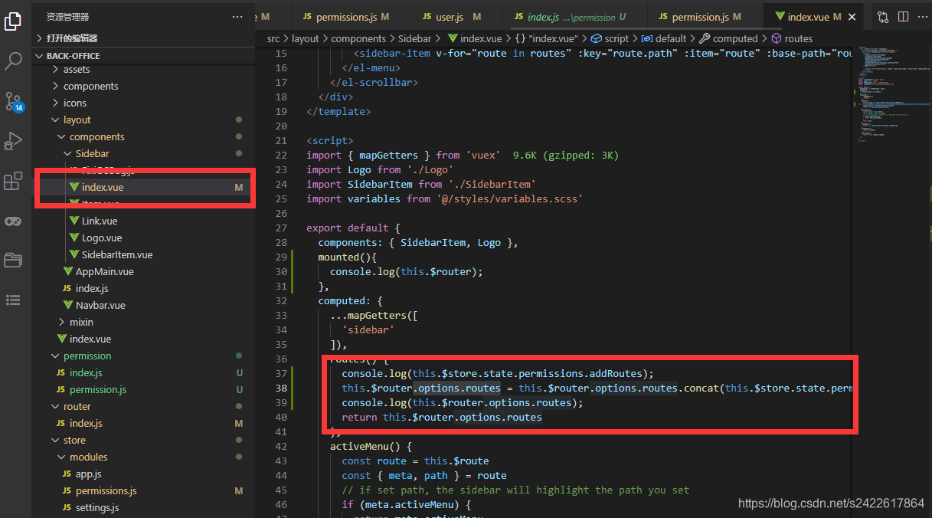The height and width of the screenshot is (518, 932).
Task: Click line number 38 in the gutter
Action: click(280, 388)
